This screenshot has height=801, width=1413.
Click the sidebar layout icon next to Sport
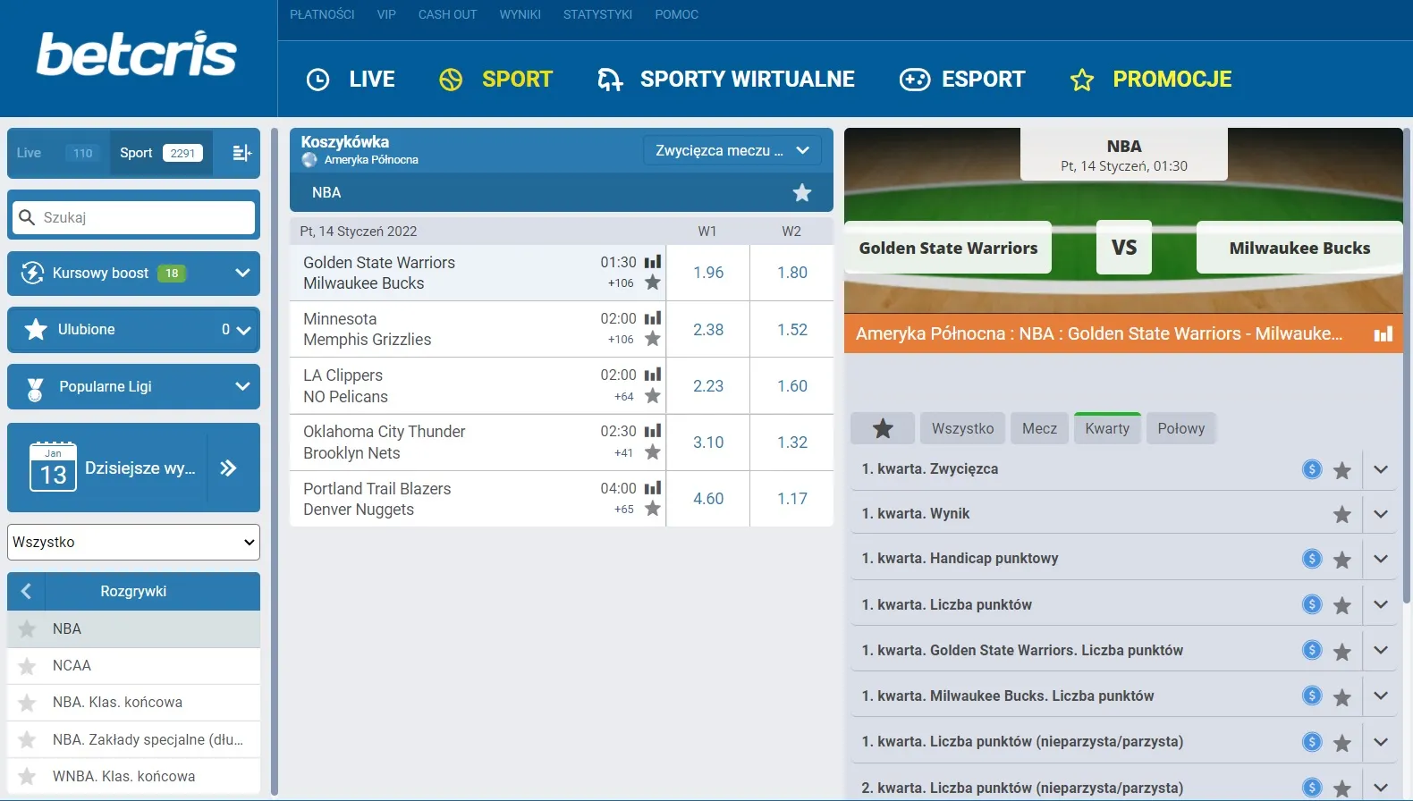[241, 153]
